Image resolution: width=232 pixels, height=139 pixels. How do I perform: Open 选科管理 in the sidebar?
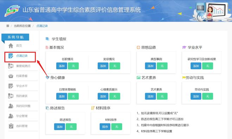[x=22, y=126]
